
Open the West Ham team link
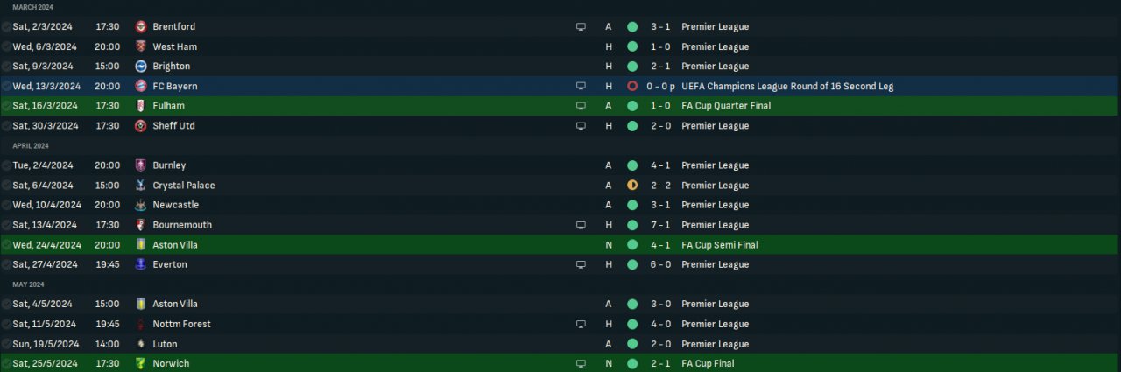click(174, 46)
